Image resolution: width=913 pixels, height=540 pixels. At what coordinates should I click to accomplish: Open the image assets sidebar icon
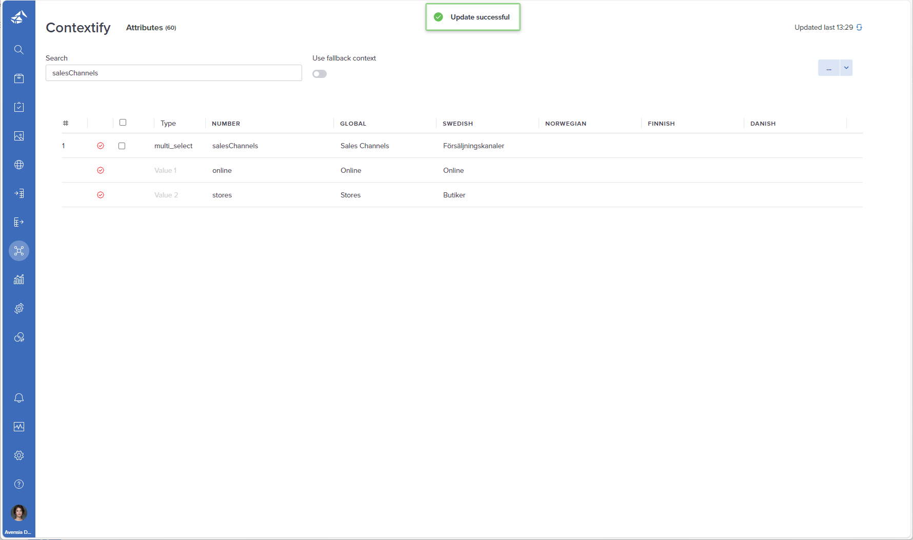(19, 136)
